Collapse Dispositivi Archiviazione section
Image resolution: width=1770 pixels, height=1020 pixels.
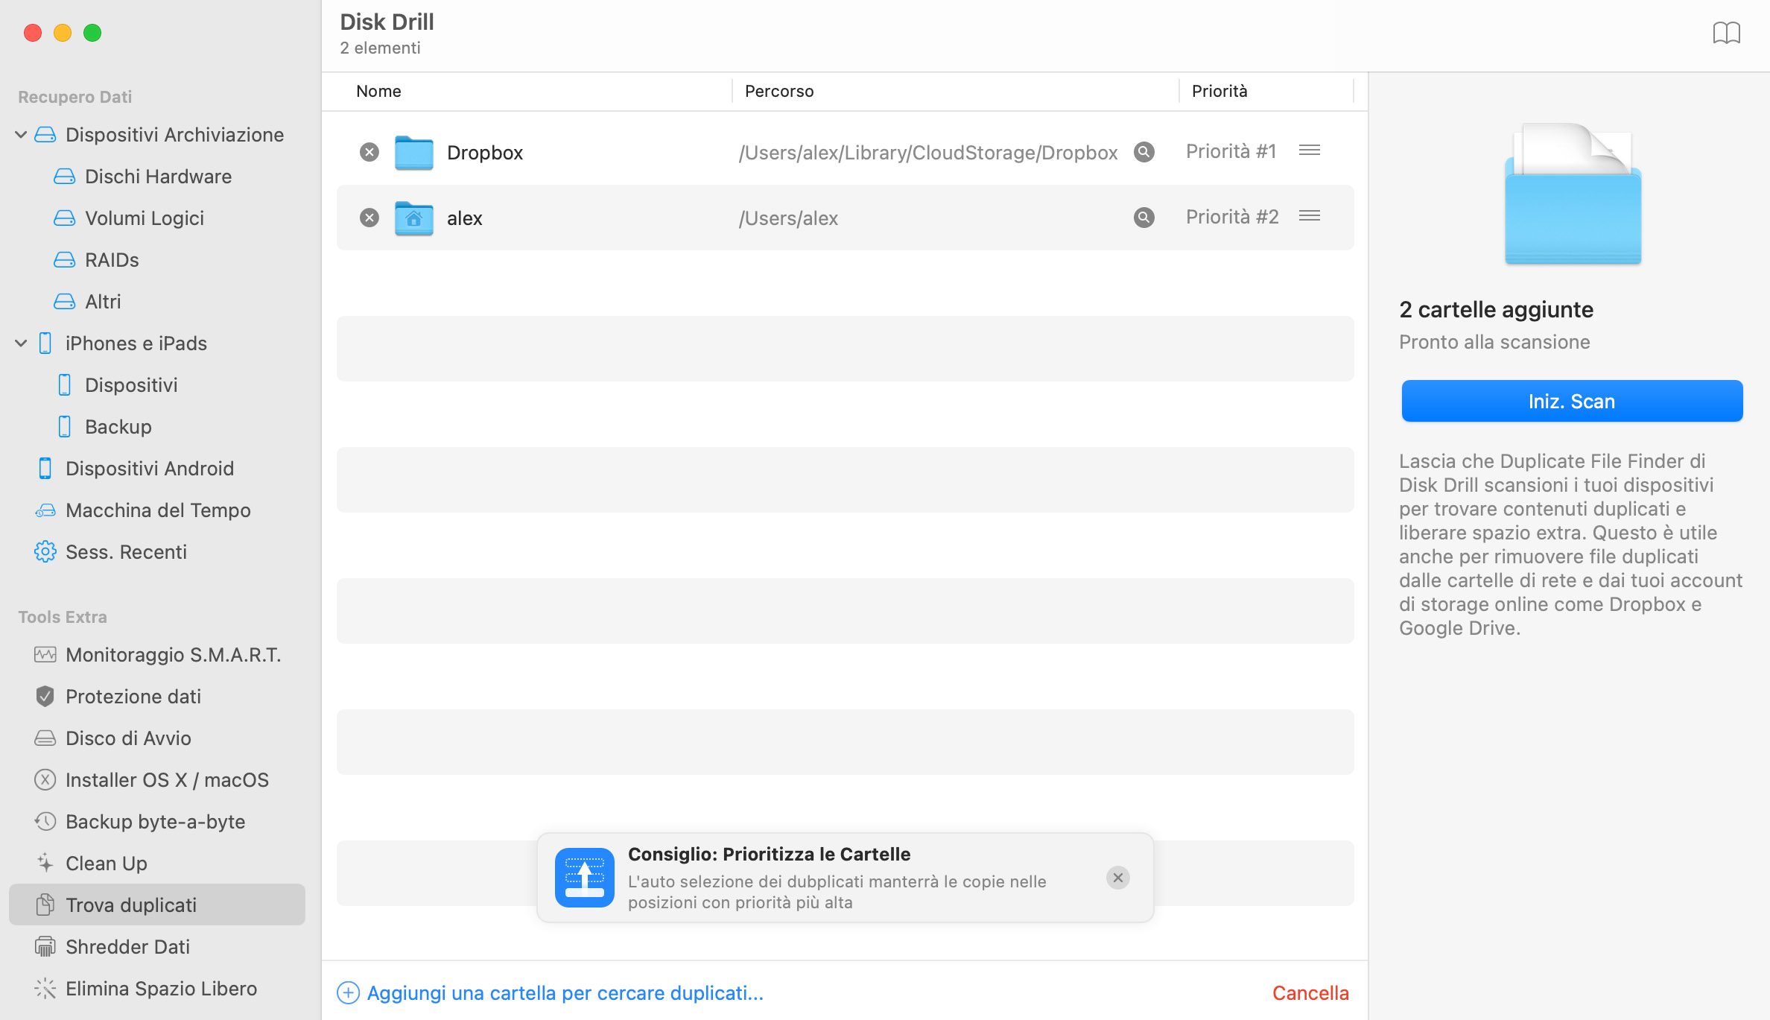pyautogui.click(x=21, y=135)
